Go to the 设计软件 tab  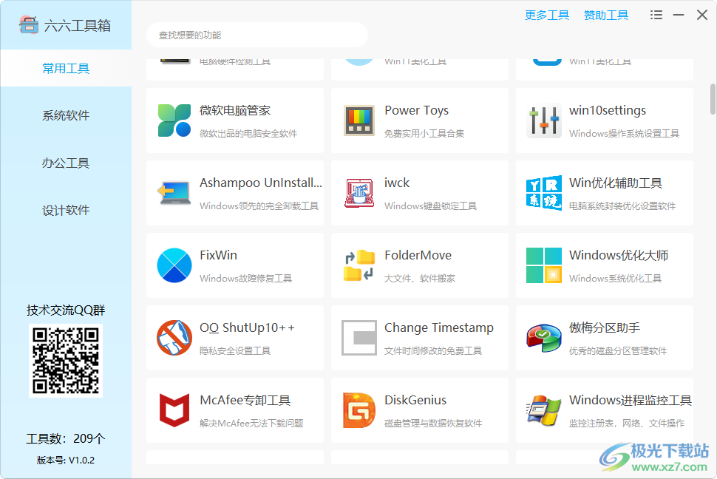[x=66, y=211]
